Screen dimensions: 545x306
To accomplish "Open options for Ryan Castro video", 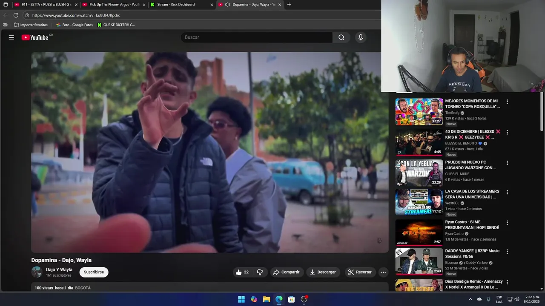I will tap(507, 222).
